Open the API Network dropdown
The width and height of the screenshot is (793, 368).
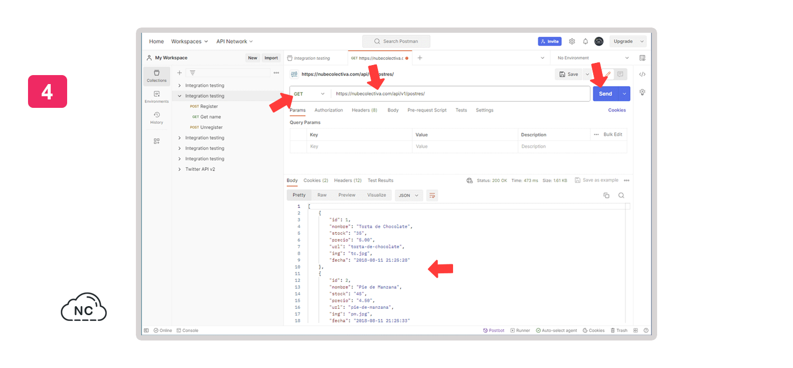(235, 41)
